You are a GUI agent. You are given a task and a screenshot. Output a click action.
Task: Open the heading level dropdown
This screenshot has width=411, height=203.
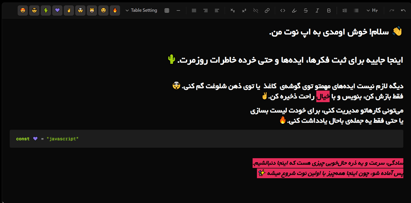point(372,10)
